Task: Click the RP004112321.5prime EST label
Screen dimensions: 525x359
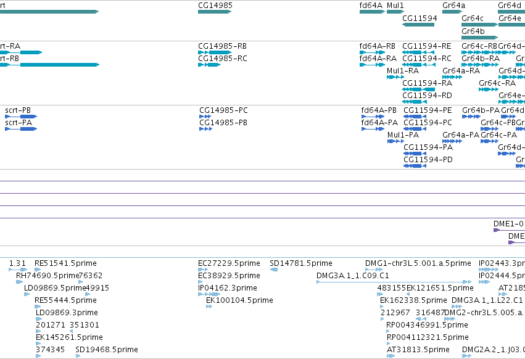Action: (428, 337)
